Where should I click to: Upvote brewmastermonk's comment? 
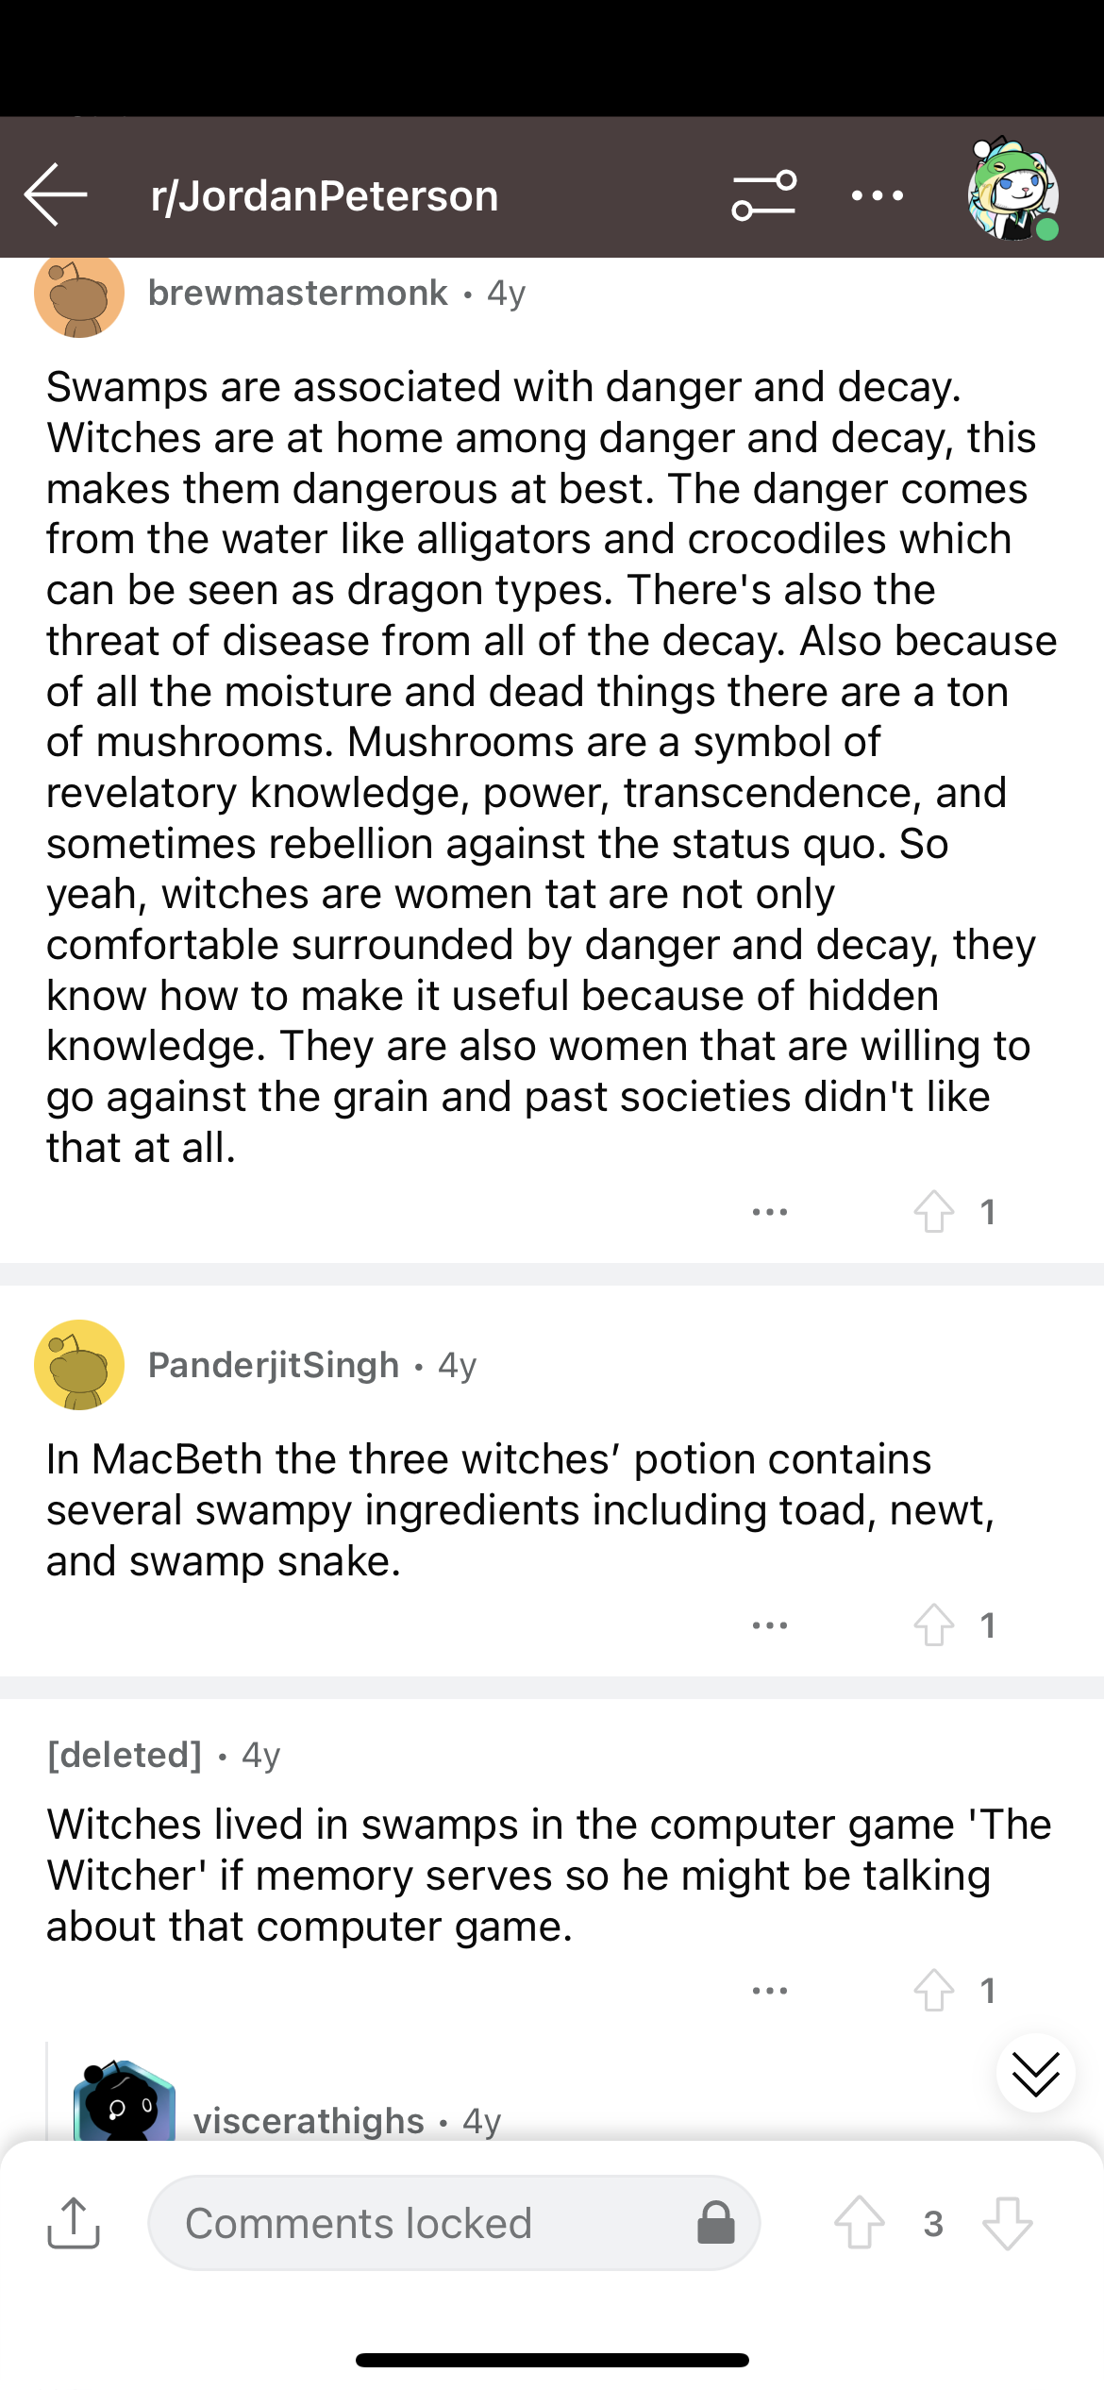point(933,1211)
